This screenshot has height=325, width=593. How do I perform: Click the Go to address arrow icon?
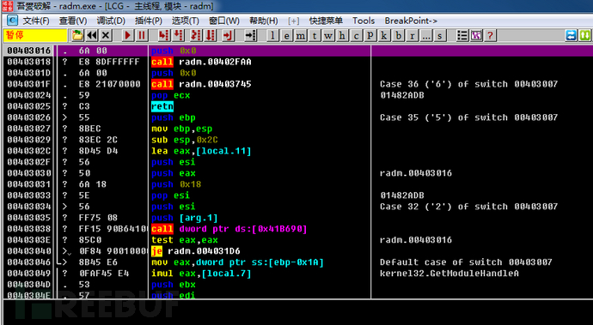(x=250, y=35)
